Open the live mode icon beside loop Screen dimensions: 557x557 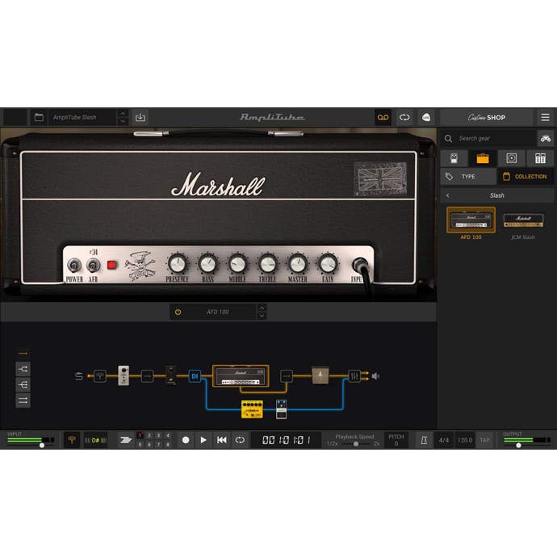(426, 117)
